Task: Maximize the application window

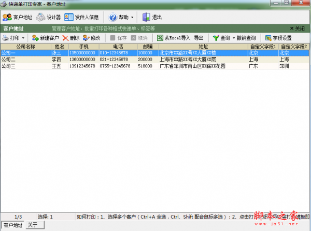Action: click(287, 3)
